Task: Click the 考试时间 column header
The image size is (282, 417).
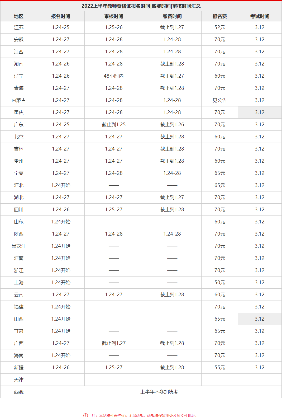Action: (260, 16)
